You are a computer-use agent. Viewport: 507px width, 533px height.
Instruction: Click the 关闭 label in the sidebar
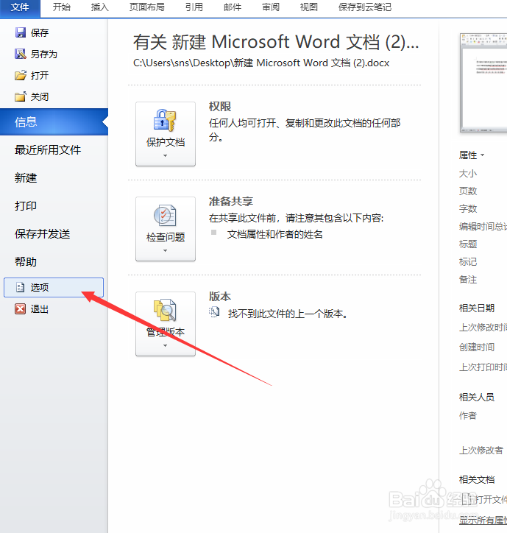[40, 96]
